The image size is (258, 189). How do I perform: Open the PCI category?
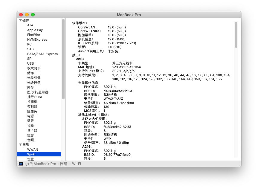point(30,44)
